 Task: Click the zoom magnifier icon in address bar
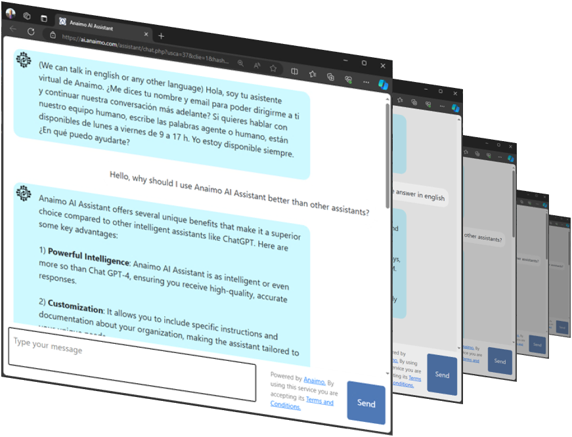[x=241, y=63]
